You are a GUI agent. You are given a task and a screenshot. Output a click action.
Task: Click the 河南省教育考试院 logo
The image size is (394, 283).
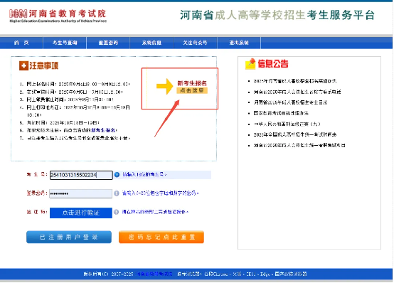[58, 16]
